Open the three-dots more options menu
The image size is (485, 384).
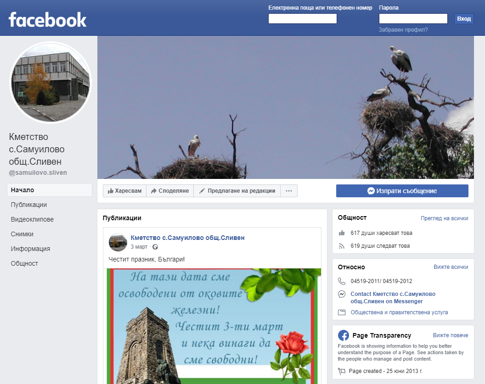pyautogui.click(x=289, y=191)
